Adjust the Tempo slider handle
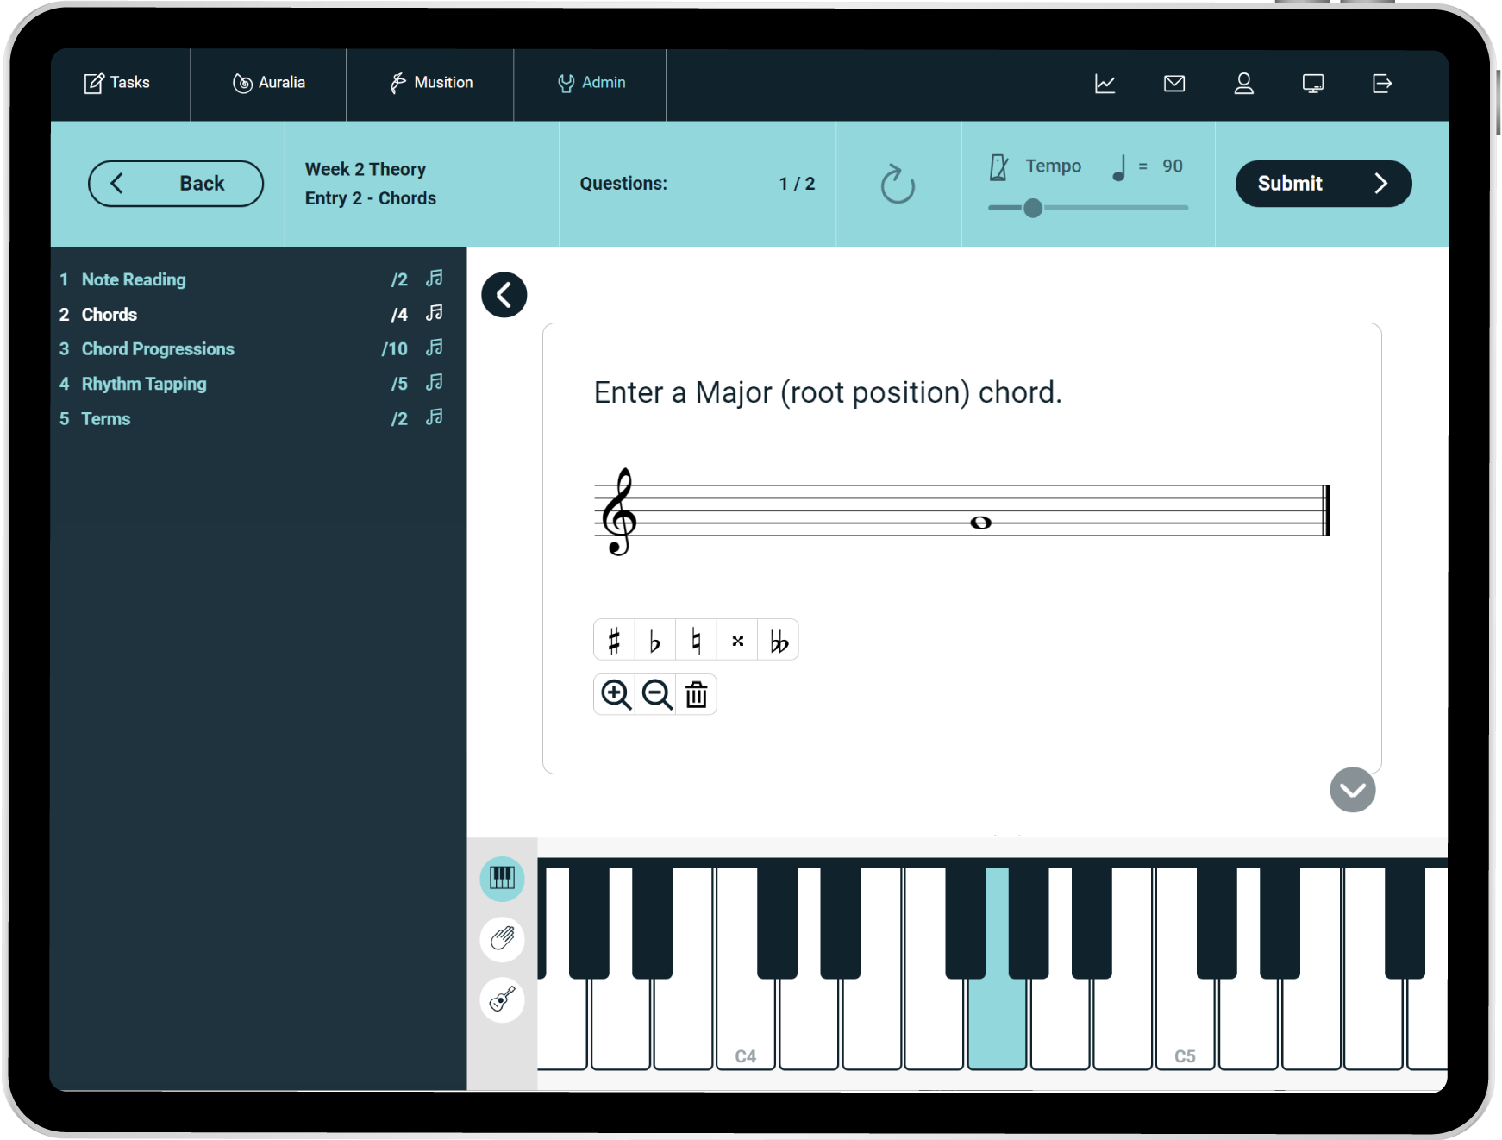This screenshot has height=1140, width=1502. pos(1033,208)
